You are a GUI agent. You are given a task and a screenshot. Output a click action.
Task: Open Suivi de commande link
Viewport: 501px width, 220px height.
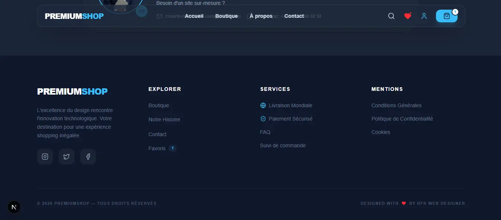[x=282, y=145]
